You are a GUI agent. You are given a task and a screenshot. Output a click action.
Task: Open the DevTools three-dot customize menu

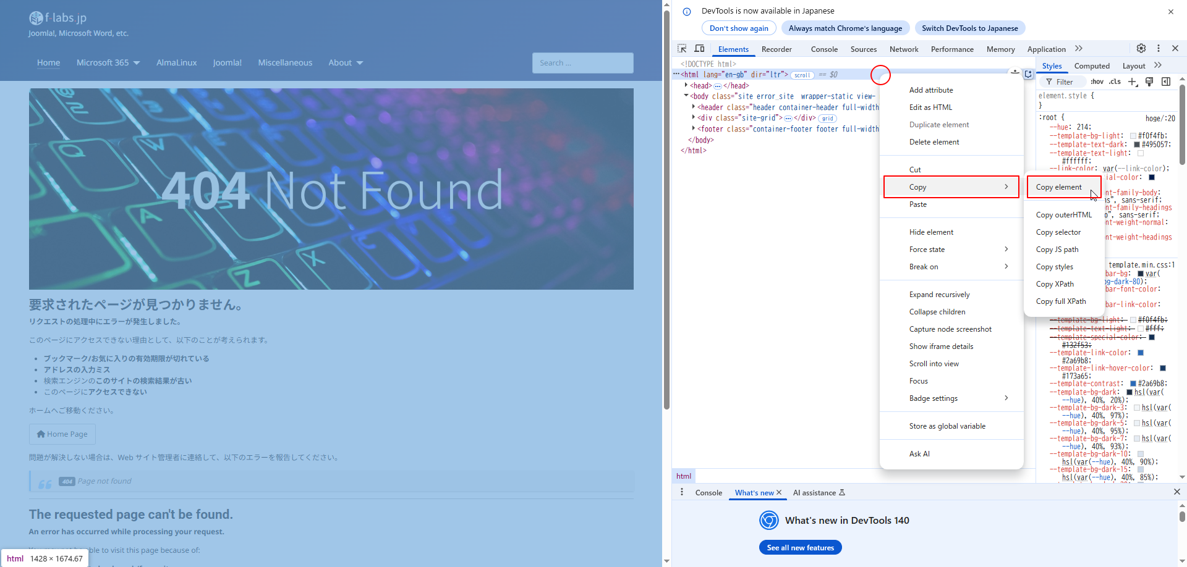click(1159, 49)
